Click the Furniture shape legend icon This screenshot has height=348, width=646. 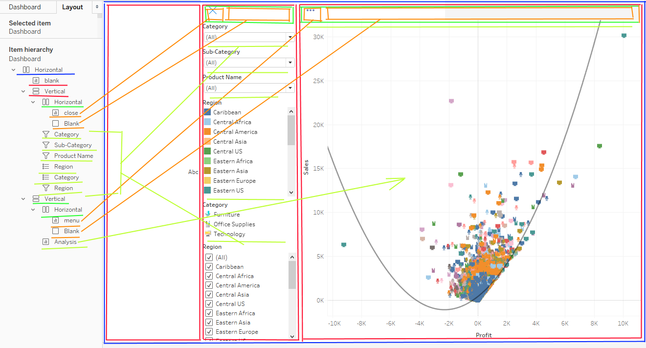click(207, 214)
